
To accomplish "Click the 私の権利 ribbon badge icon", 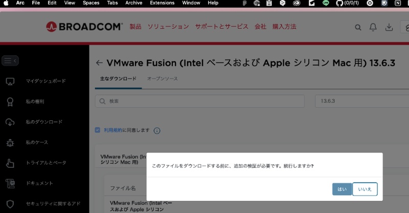I will coord(10,102).
